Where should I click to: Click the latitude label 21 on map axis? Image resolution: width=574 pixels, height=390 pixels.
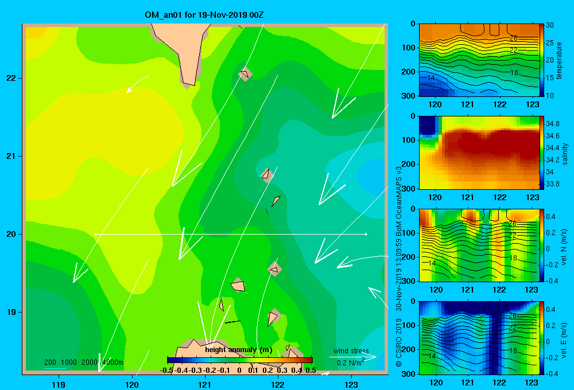(x=11, y=156)
